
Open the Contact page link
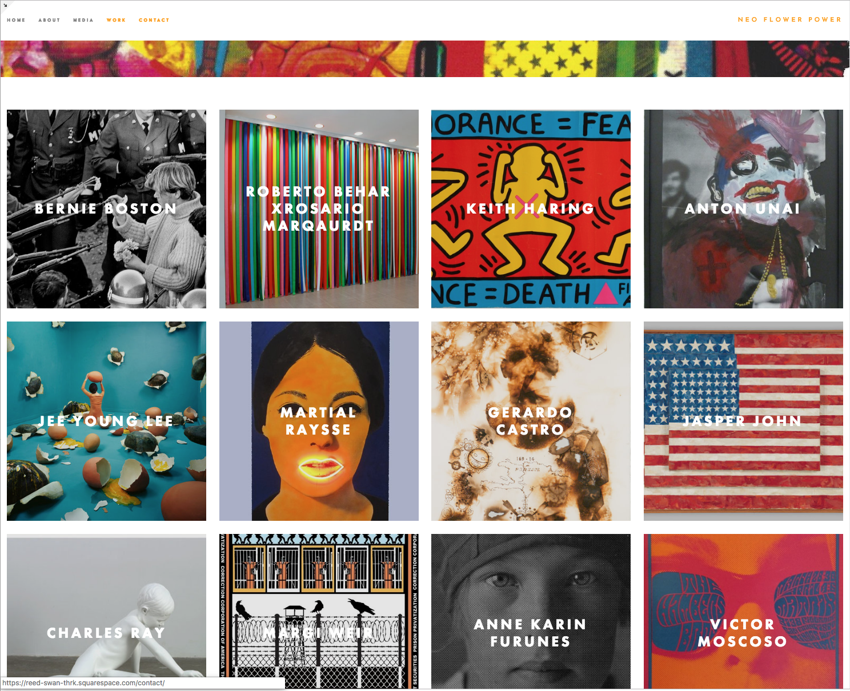[x=154, y=20]
